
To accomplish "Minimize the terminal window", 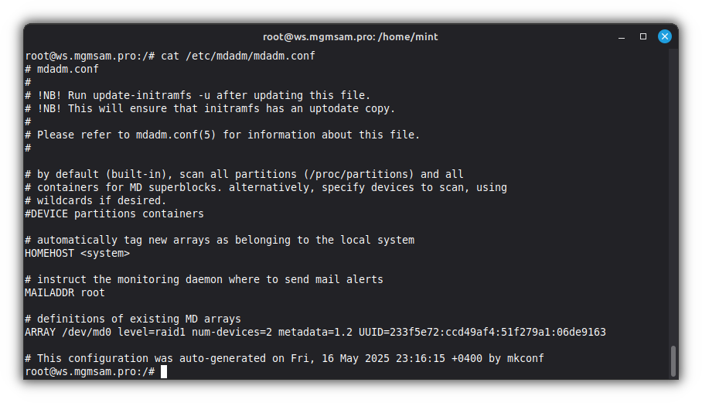I will 621,36.
